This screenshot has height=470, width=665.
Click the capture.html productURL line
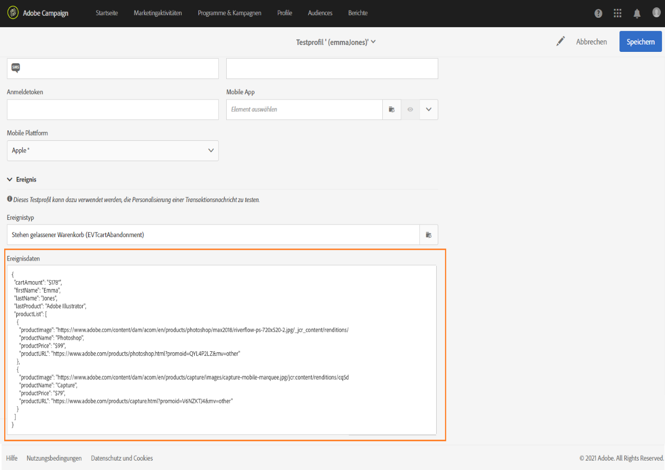point(126,401)
